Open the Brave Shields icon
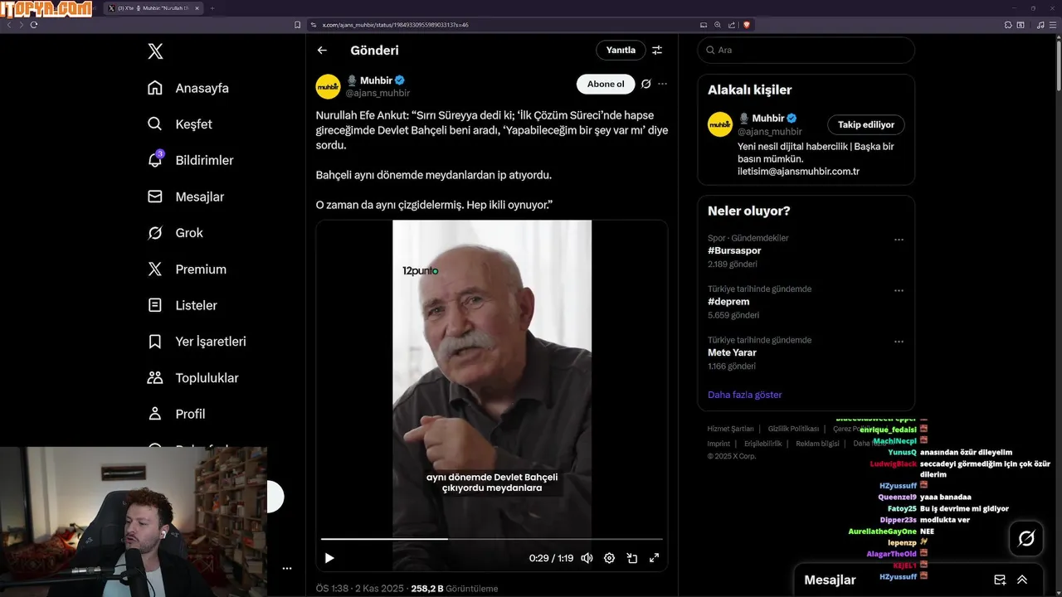The height and width of the screenshot is (597, 1062). point(746,25)
